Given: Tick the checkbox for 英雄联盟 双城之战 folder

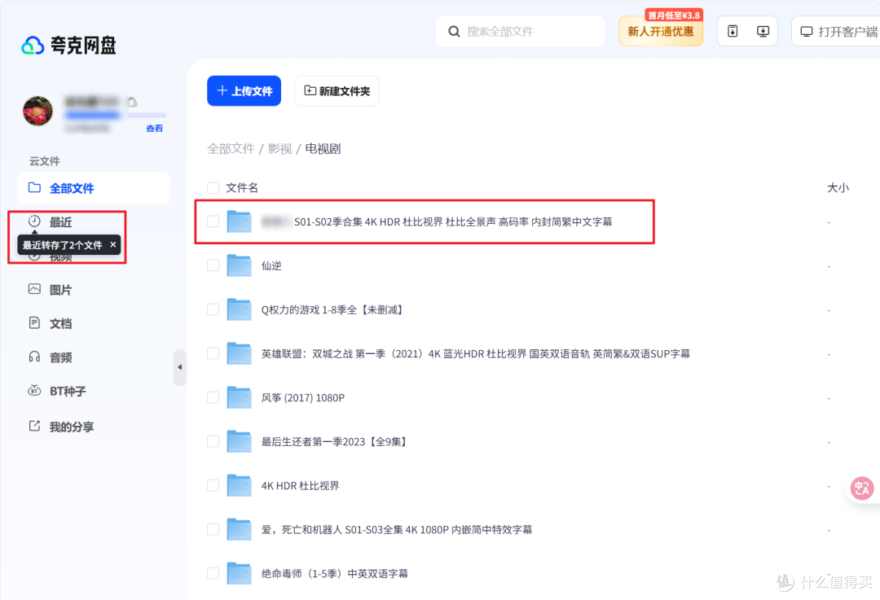Looking at the screenshot, I should click(x=213, y=353).
